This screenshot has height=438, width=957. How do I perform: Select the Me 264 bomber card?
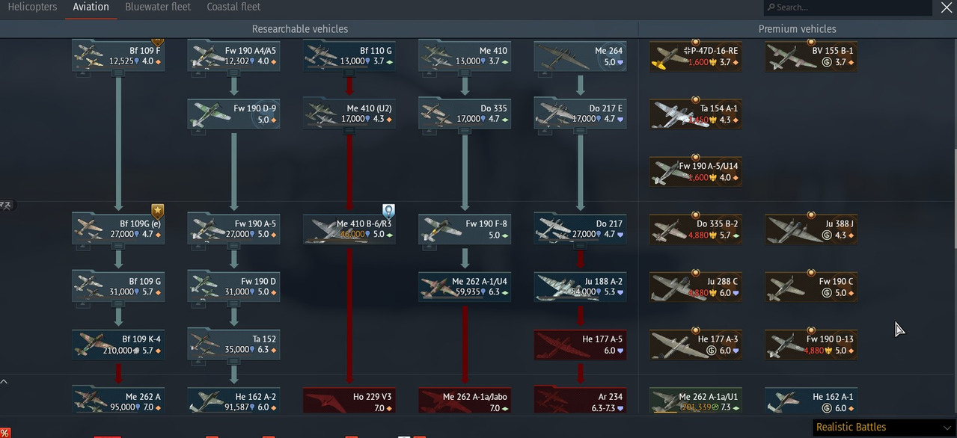[x=580, y=56]
